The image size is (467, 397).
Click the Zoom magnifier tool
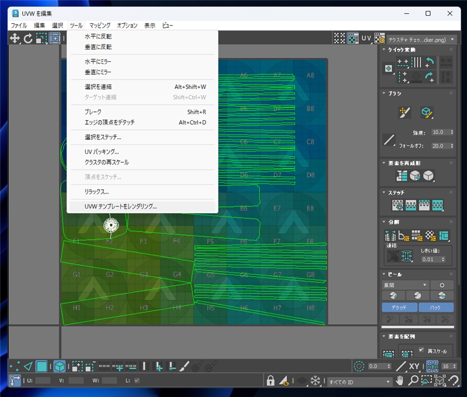413,381
